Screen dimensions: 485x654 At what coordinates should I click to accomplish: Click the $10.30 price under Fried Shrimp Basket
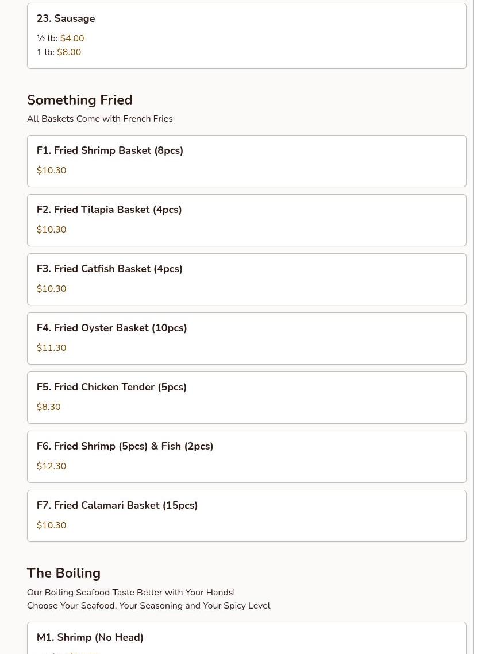(x=51, y=171)
